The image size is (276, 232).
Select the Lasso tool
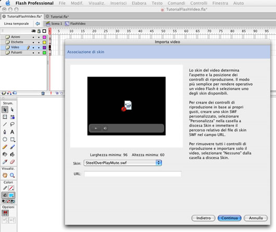coord(12,124)
